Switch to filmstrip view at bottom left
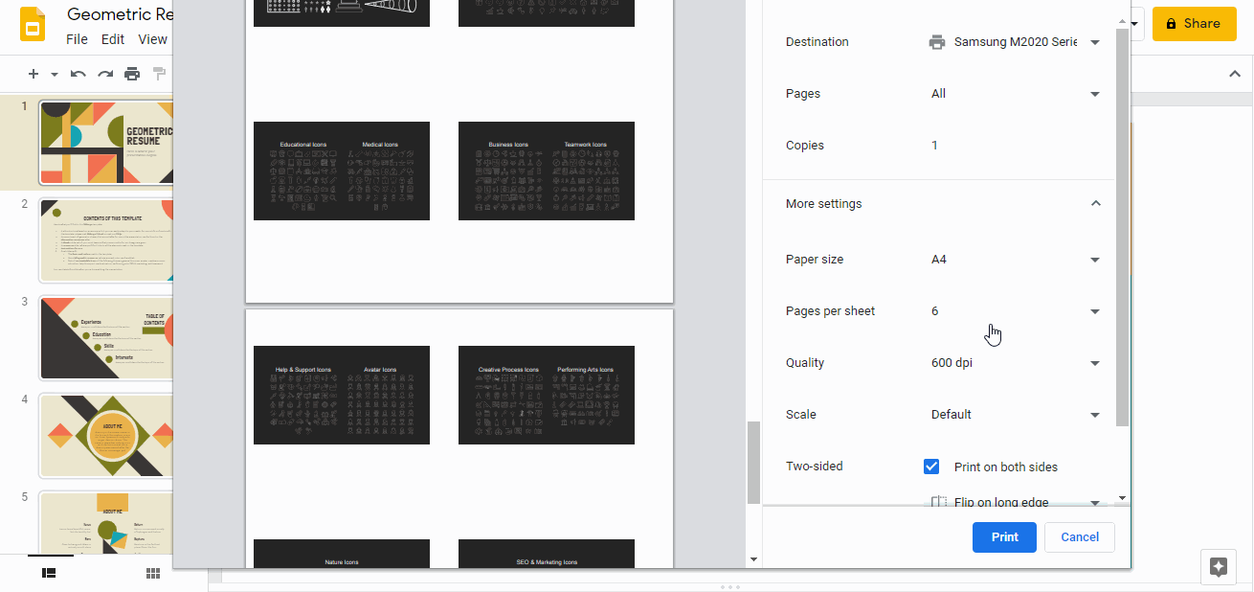Viewport: 1254px width, 592px height. pos(49,573)
